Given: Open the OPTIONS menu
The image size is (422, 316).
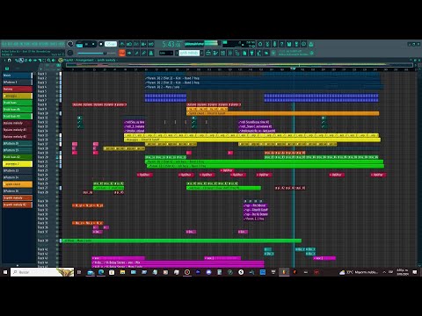Looking at the screenshot, I should pos(43,44).
